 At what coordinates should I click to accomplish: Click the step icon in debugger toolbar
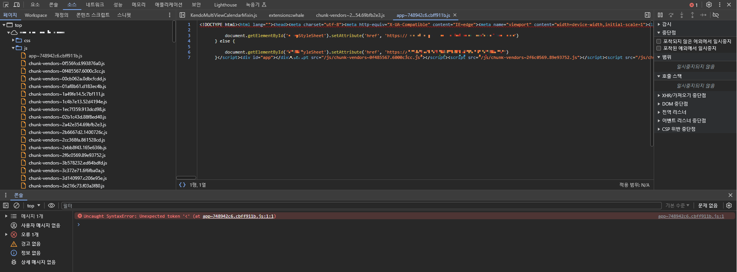pyautogui.click(x=703, y=15)
